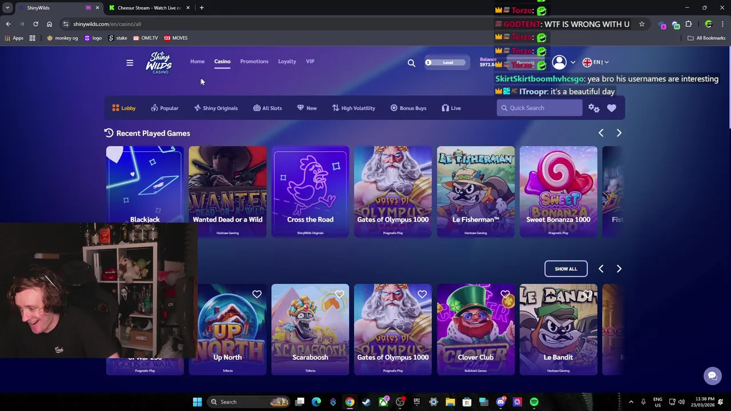Favorite Gates of Olympus 1000 lower heart

(422, 295)
